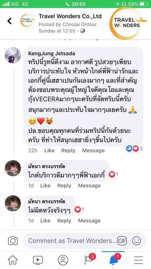Open the hamburger menu tab
This screenshot has width=151, height=269.
click(x=138, y=260)
